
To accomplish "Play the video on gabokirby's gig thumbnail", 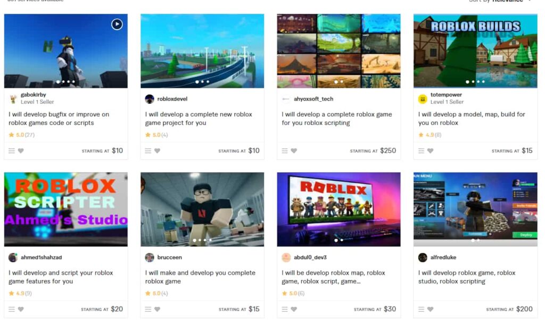I will coord(117,24).
